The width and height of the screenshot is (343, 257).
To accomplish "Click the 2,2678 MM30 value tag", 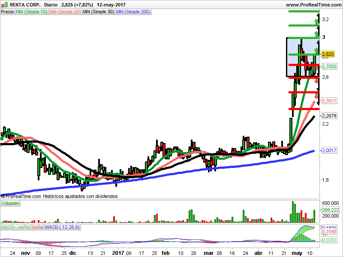I will [x=329, y=116].
